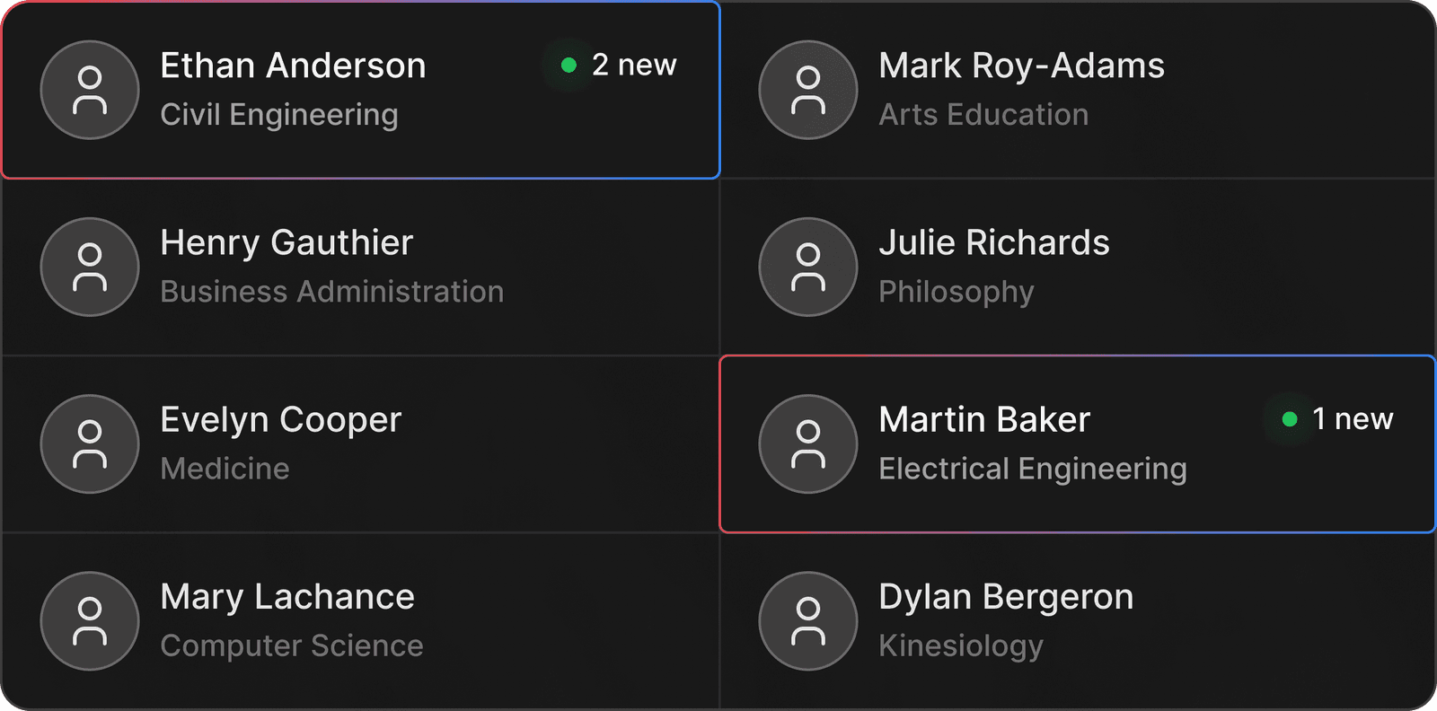Click Mark Roy-Adams' avatar icon
1437x711 pixels.
[808, 90]
